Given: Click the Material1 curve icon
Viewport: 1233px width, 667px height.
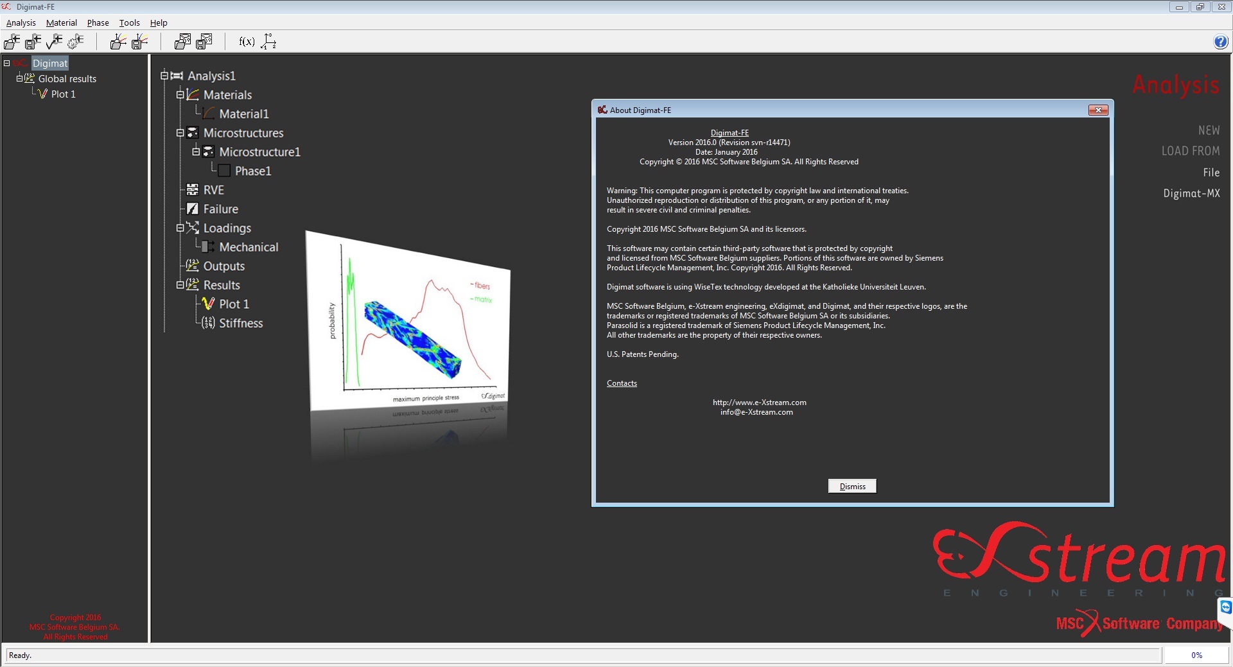Looking at the screenshot, I should point(209,114).
